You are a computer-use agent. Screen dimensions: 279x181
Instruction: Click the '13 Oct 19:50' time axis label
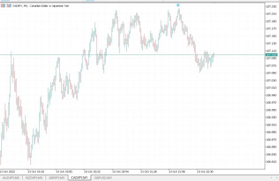click(x=64, y=172)
